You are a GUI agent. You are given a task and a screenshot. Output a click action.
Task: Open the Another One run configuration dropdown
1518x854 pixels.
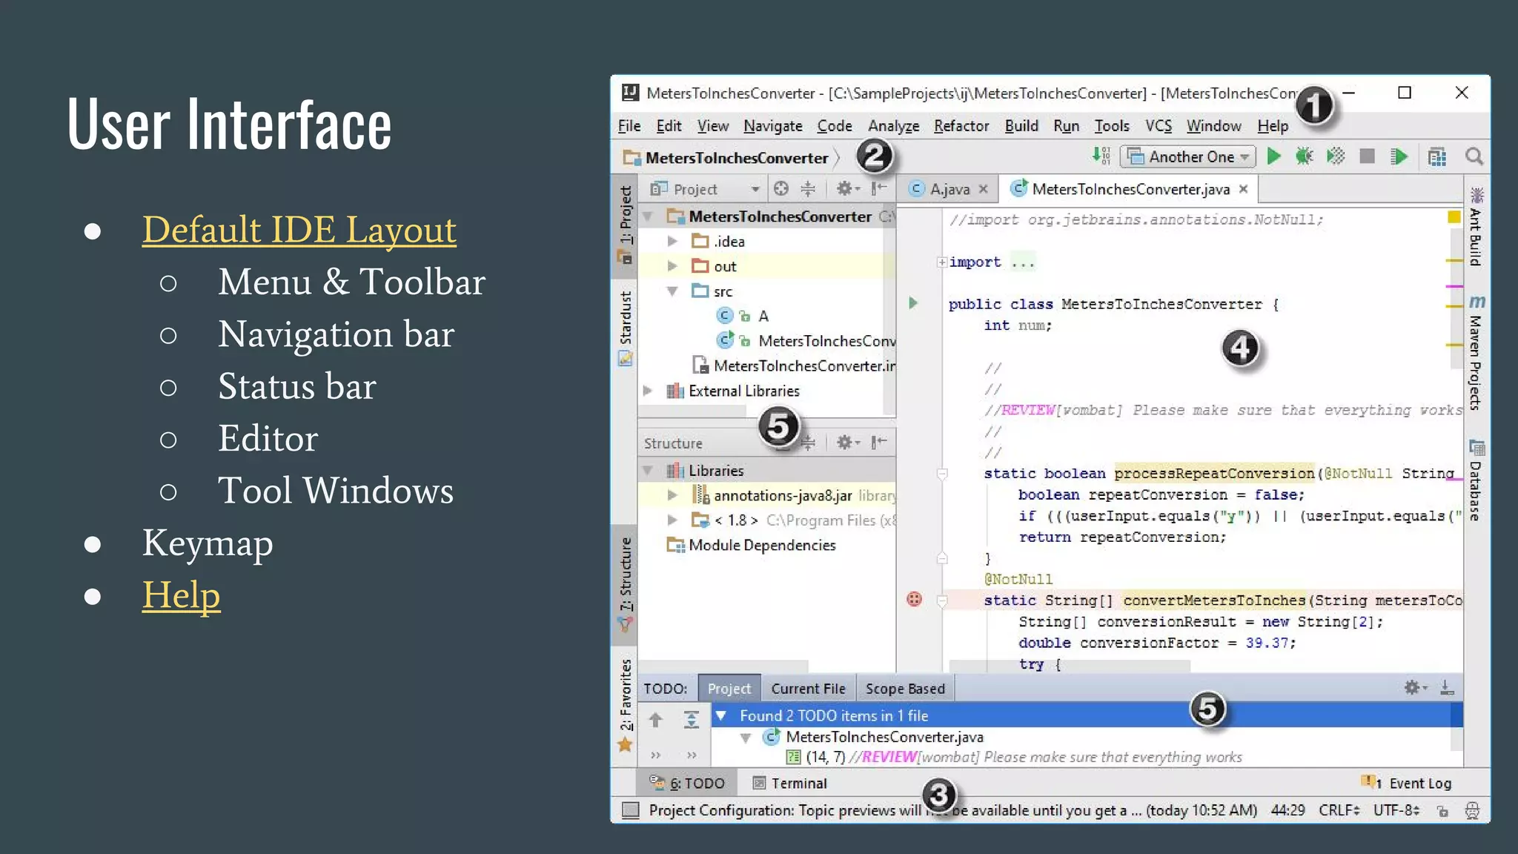coord(1188,156)
